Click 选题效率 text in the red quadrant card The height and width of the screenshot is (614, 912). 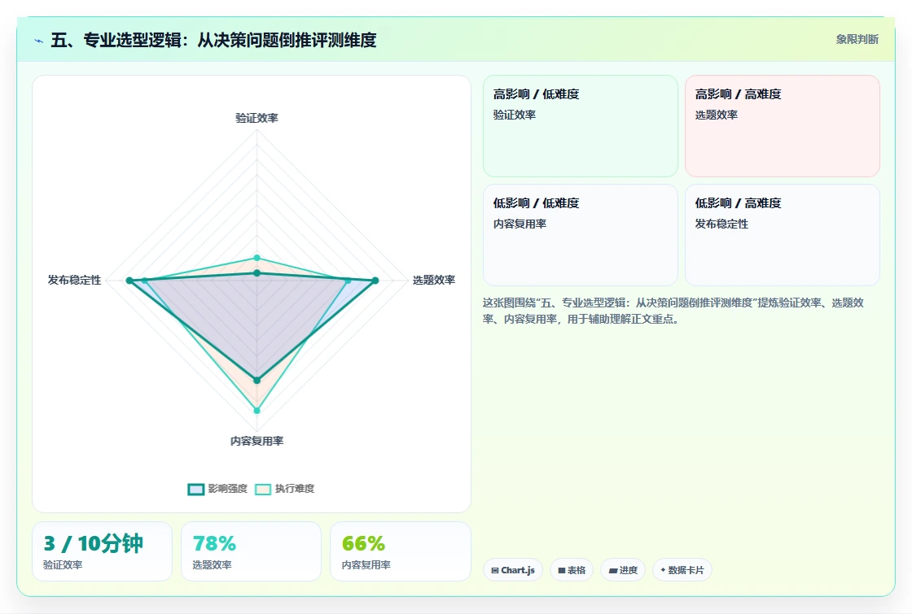point(716,115)
